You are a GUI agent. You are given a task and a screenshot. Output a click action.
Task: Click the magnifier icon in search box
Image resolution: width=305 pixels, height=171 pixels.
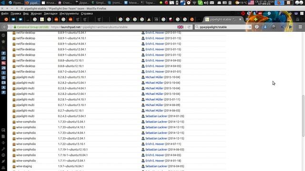pos(197,27)
